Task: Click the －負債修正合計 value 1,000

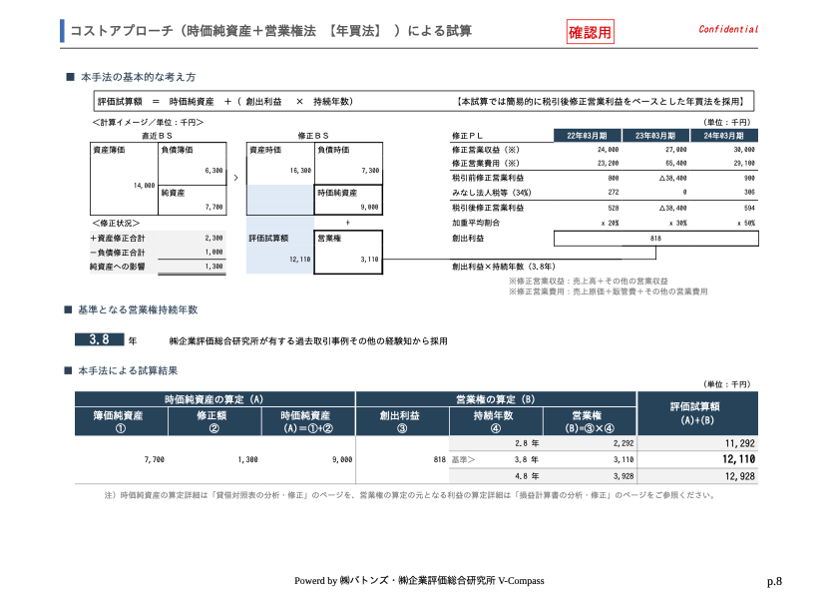Action: [213, 253]
